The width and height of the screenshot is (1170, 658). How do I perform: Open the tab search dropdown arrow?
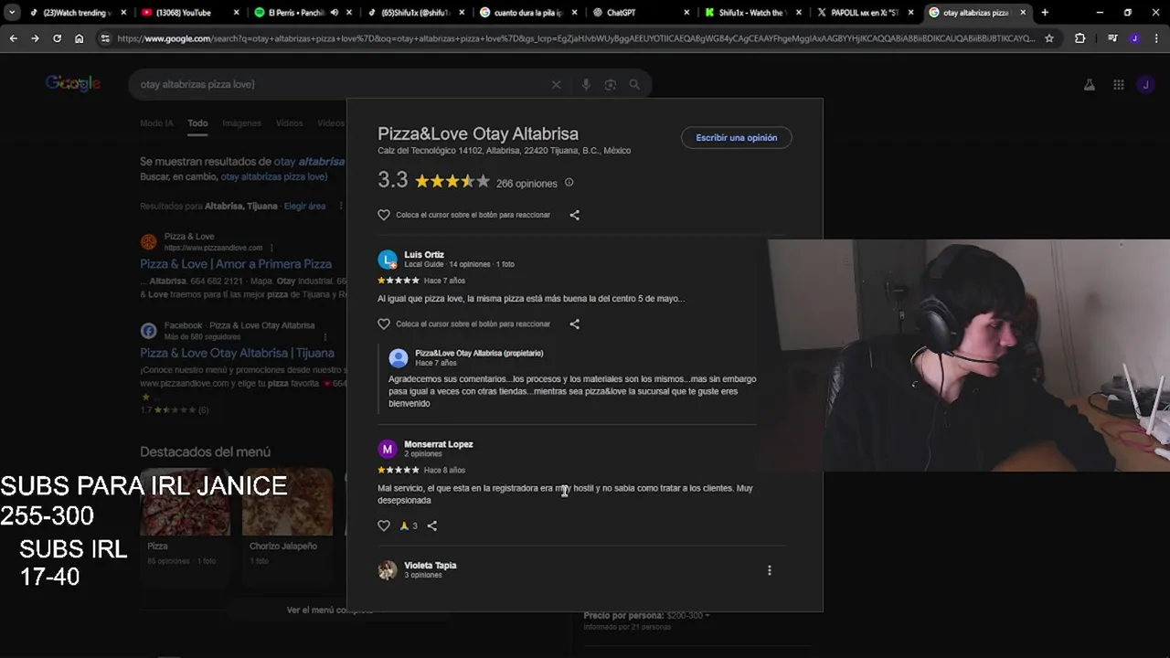point(12,13)
